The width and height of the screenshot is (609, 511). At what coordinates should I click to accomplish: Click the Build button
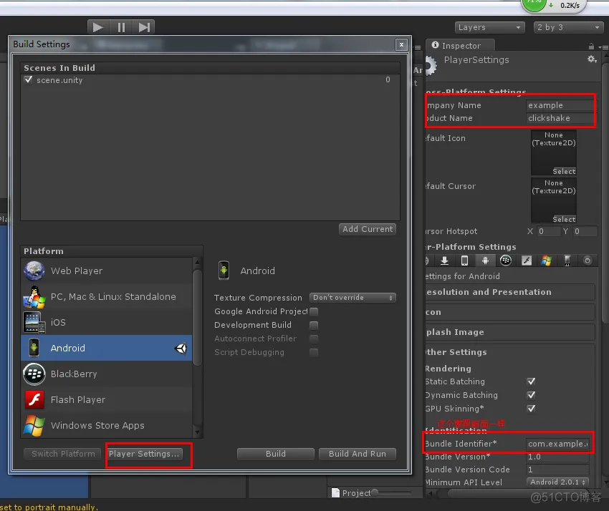[276, 454]
